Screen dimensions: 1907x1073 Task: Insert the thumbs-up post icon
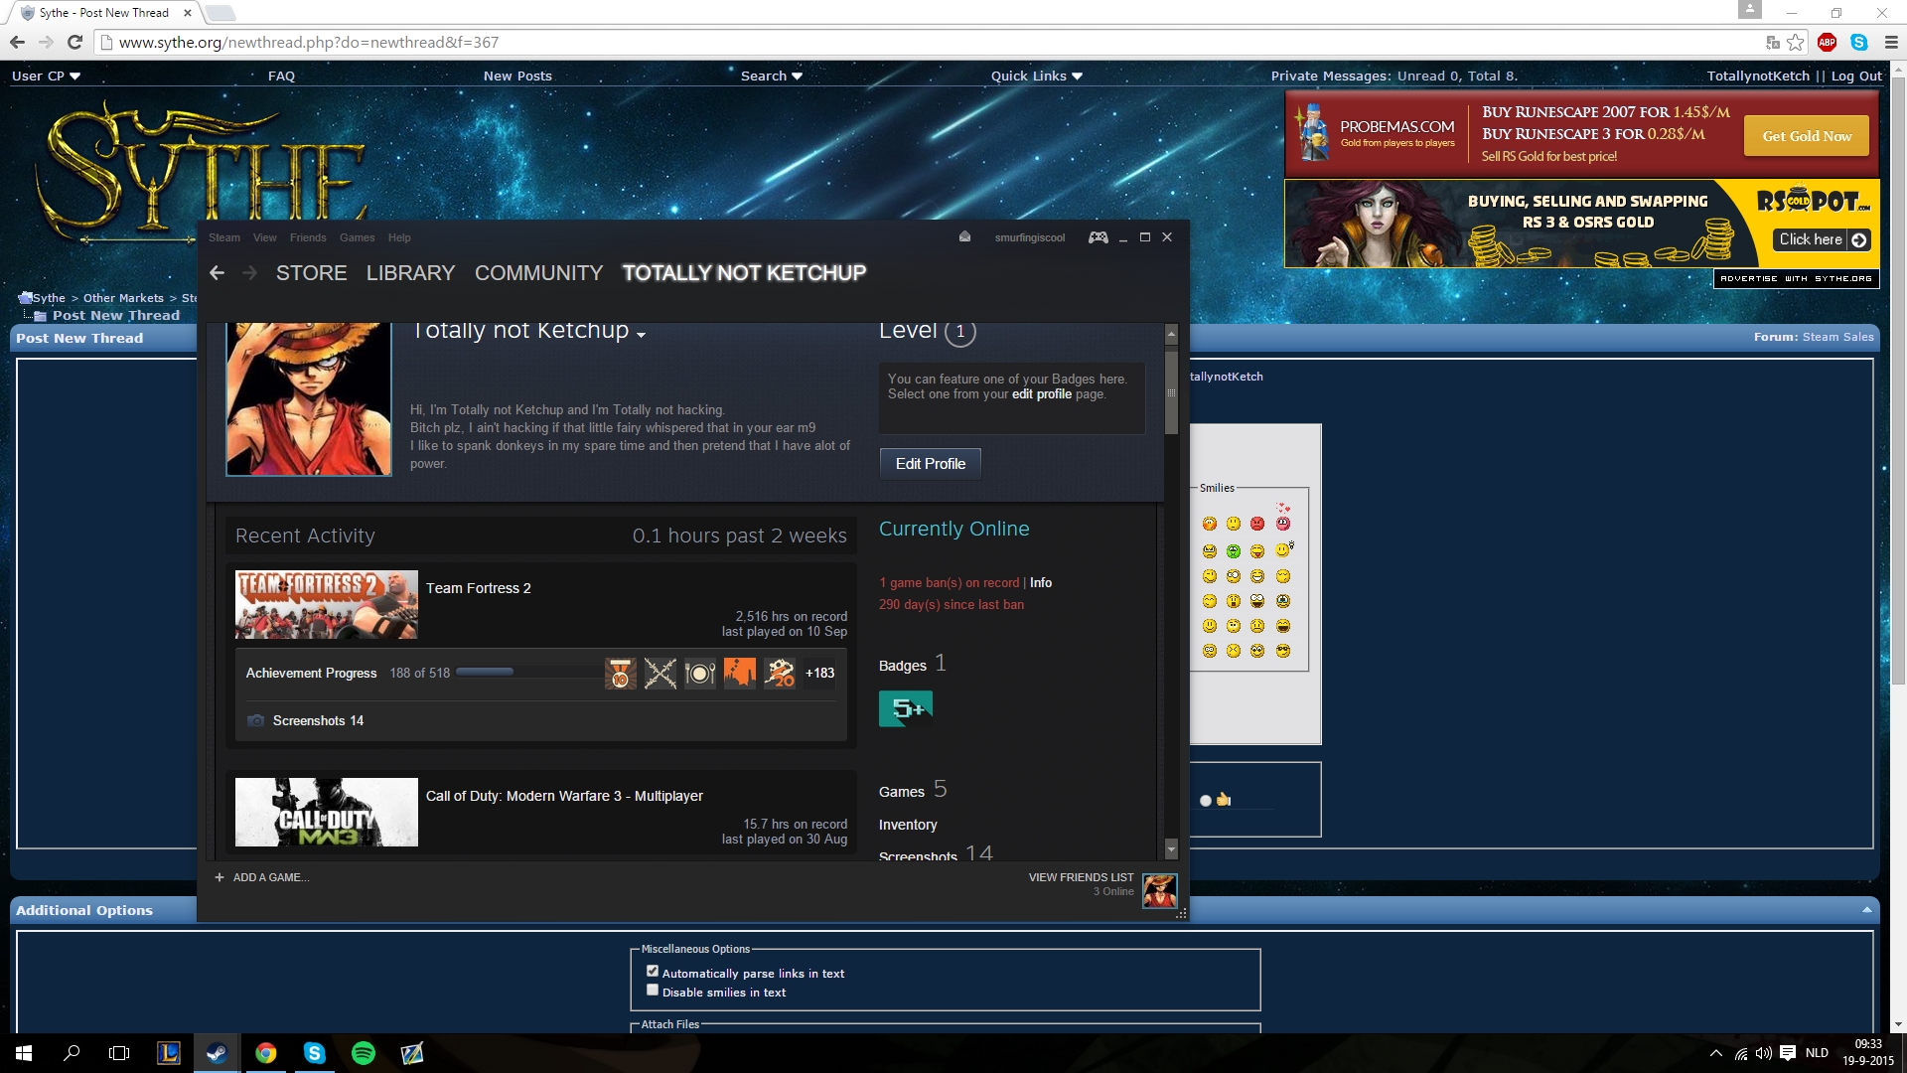coord(1224,800)
